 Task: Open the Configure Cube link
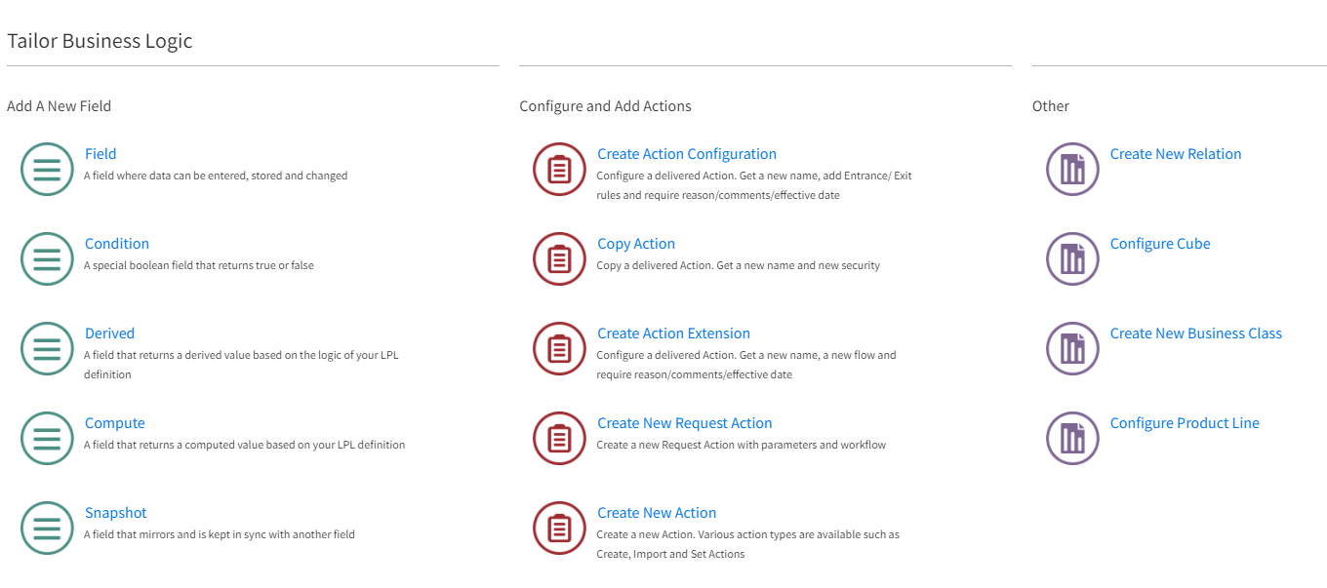[x=1160, y=244]
